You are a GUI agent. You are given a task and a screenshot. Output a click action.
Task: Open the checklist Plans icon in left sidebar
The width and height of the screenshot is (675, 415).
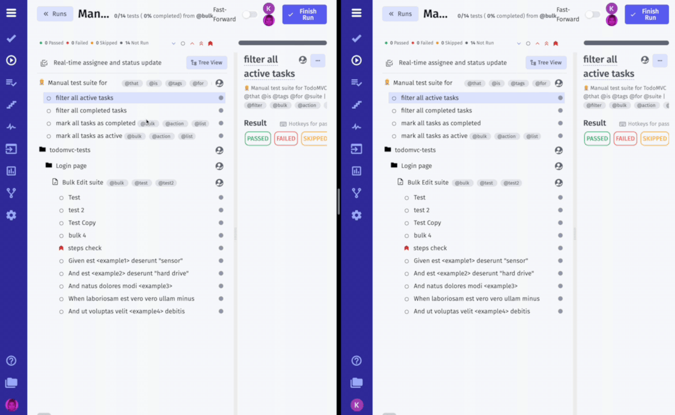click(11, 82)
